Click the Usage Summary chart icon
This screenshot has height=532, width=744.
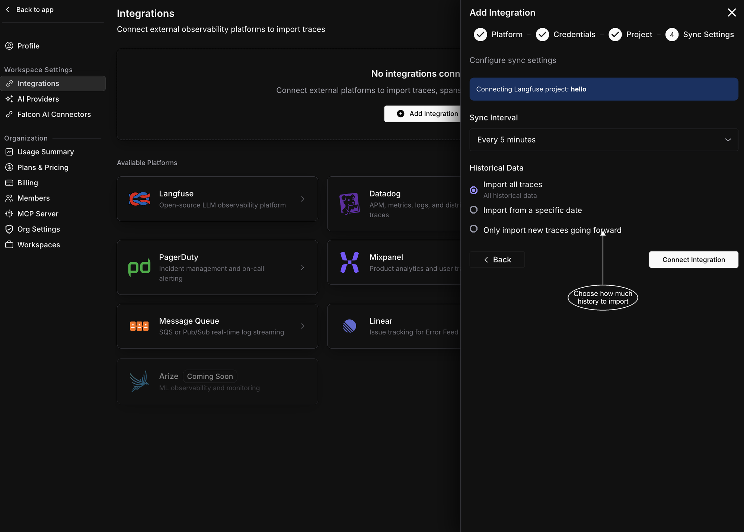click(9, 152)
